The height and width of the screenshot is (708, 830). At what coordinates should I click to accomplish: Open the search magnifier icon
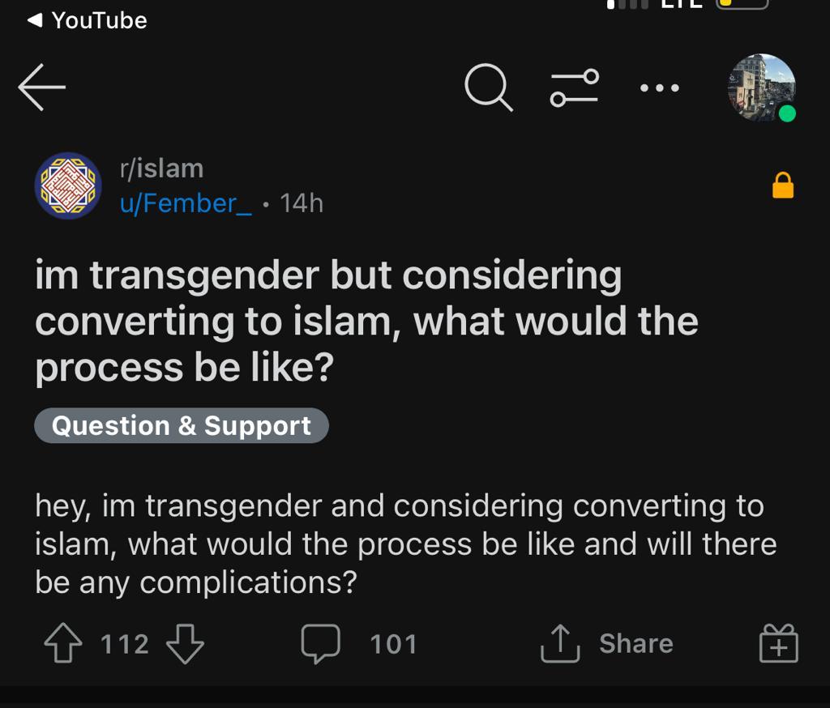coord(489,87)
